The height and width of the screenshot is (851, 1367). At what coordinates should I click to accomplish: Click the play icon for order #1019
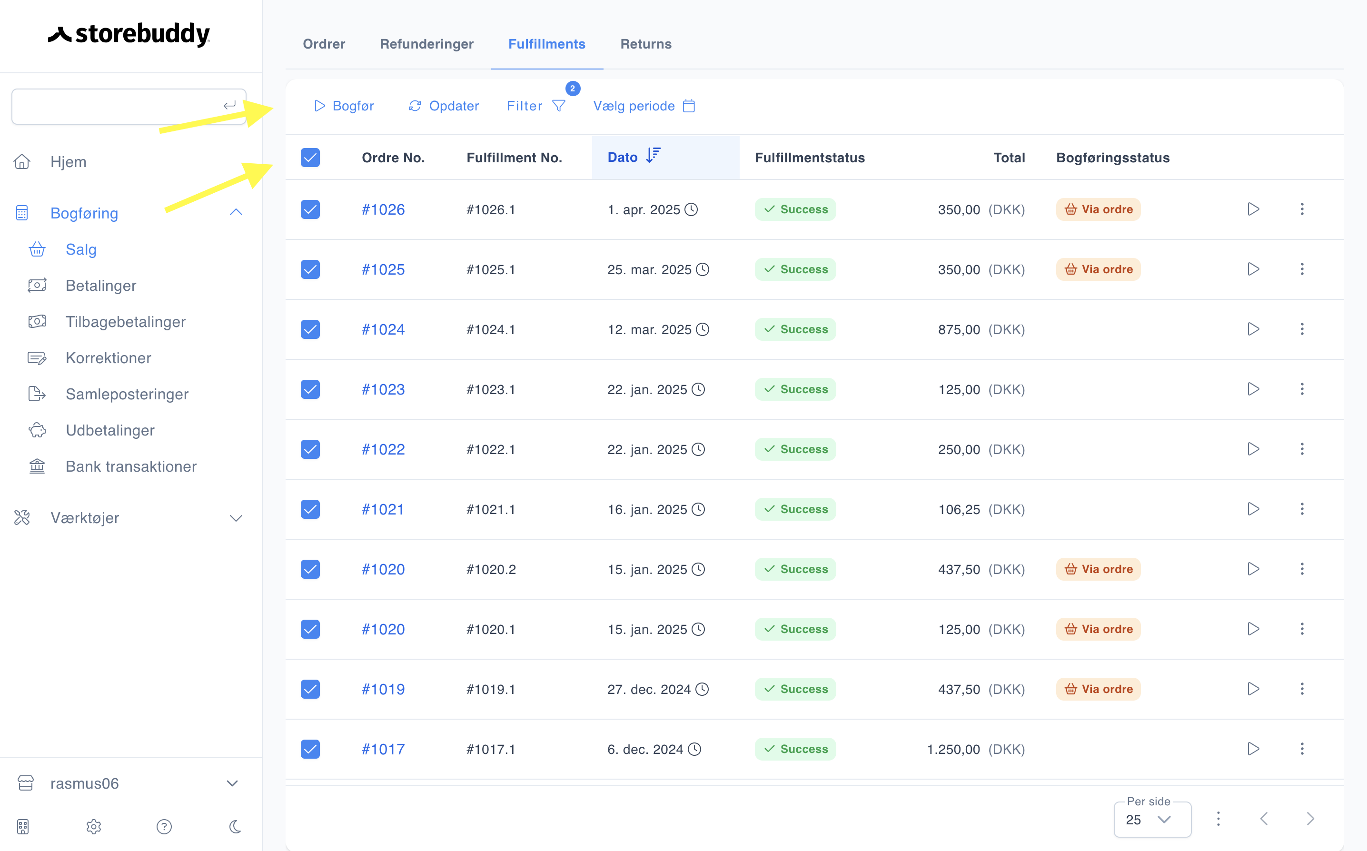pyautogui.click(x=1253, y=689)
